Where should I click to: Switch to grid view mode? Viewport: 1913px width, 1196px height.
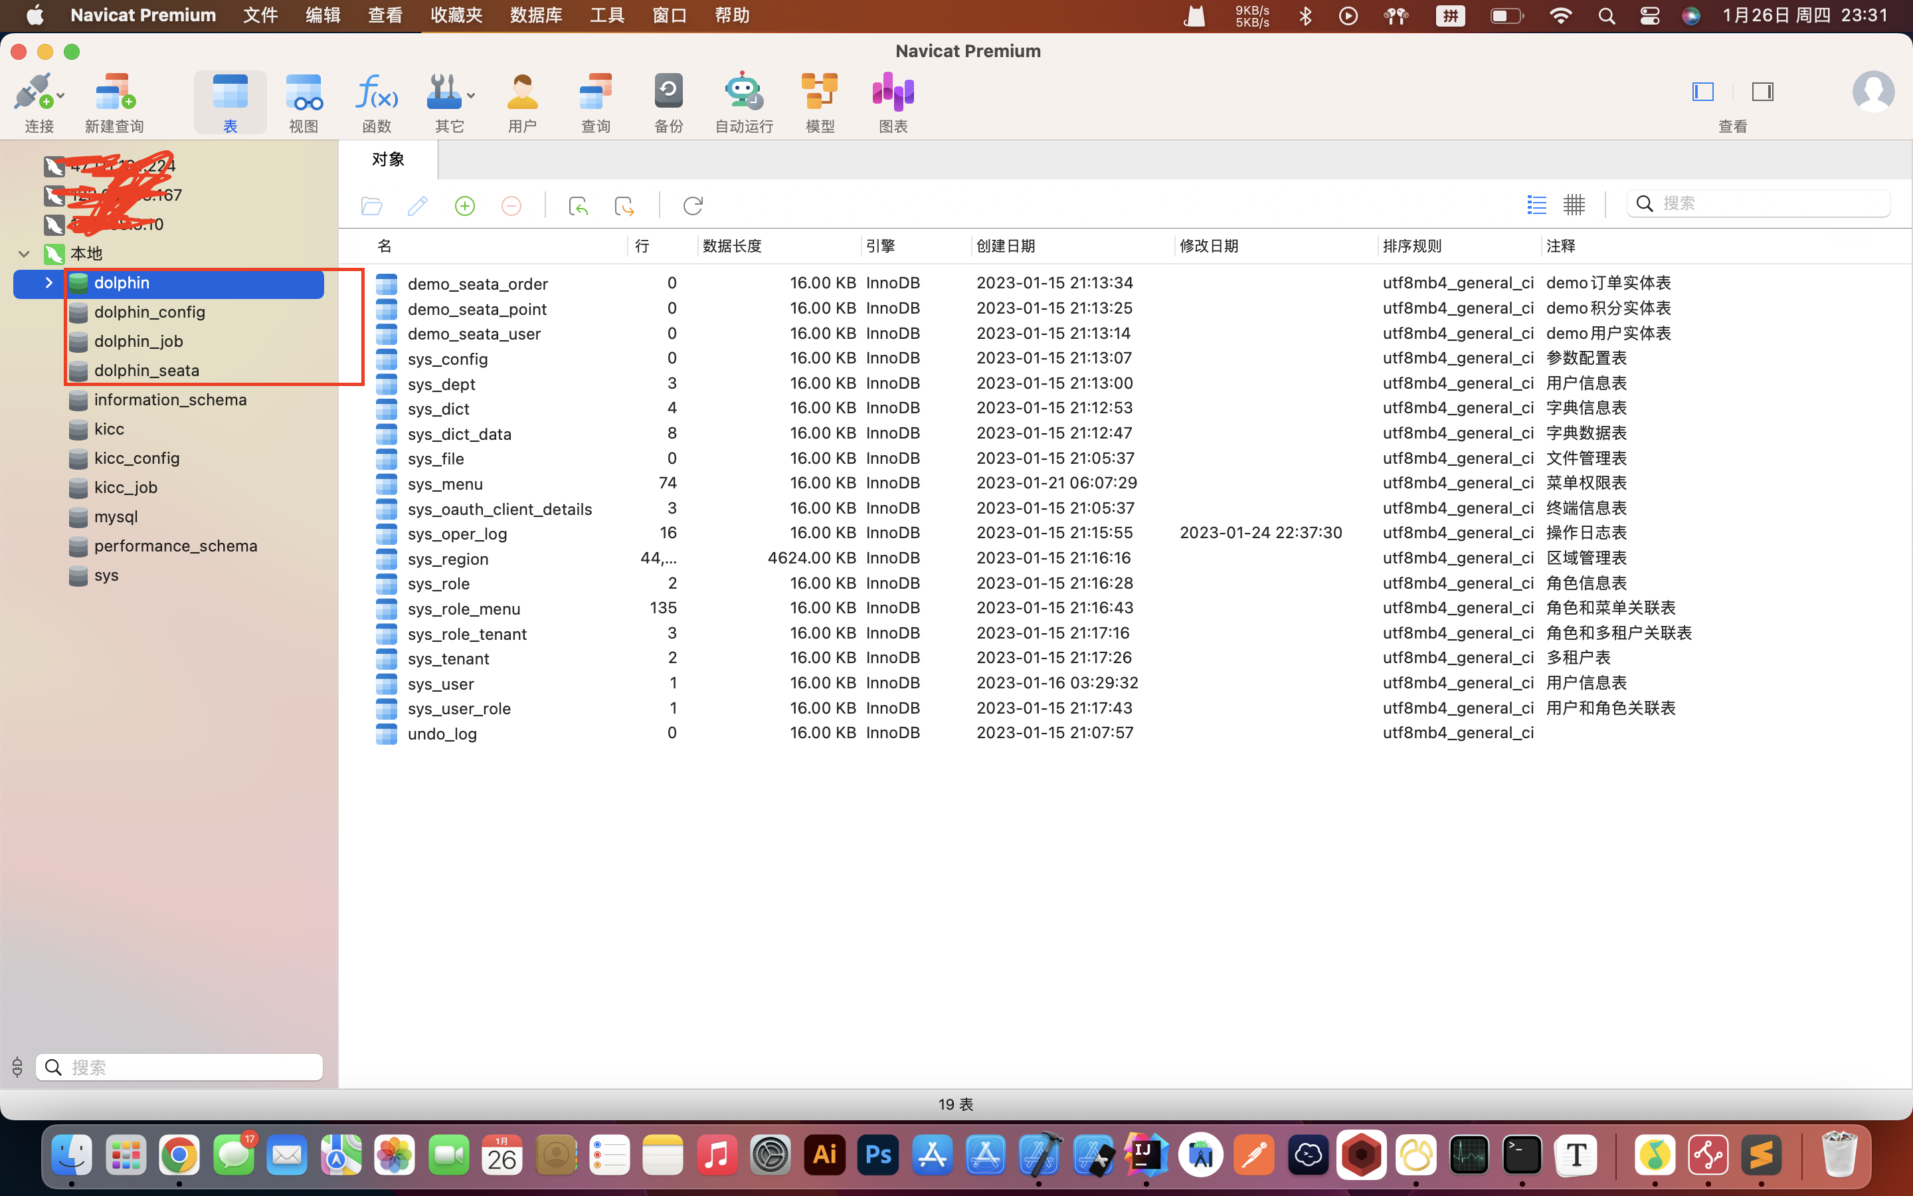[1574, 205]
